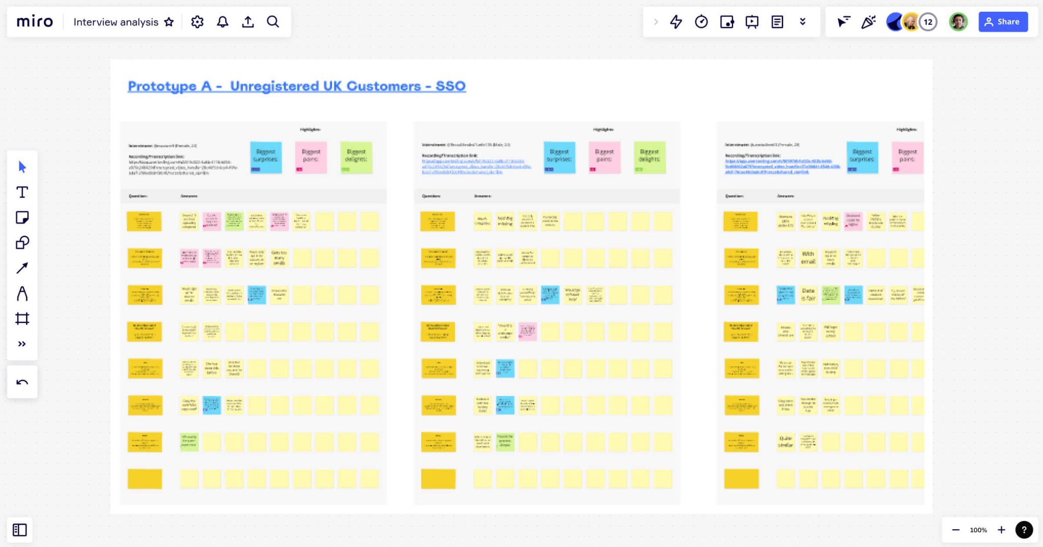
Task: Select the Text tool
Action: tap(22, 192)
